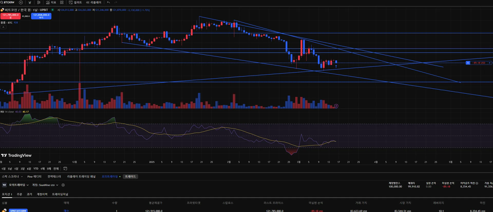The height and width of the screenshot is (212, 493).
Task: Open the 계정: SsunNine USD dropdown
Action: pos(45,185)
